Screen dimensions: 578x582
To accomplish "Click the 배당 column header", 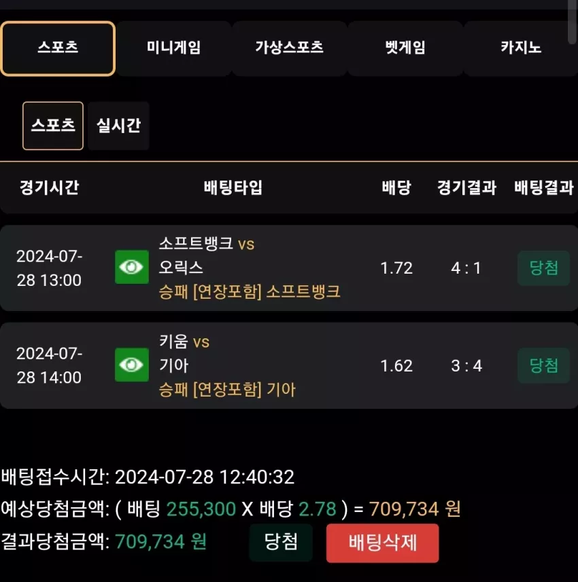I will (x=396, y=187).
